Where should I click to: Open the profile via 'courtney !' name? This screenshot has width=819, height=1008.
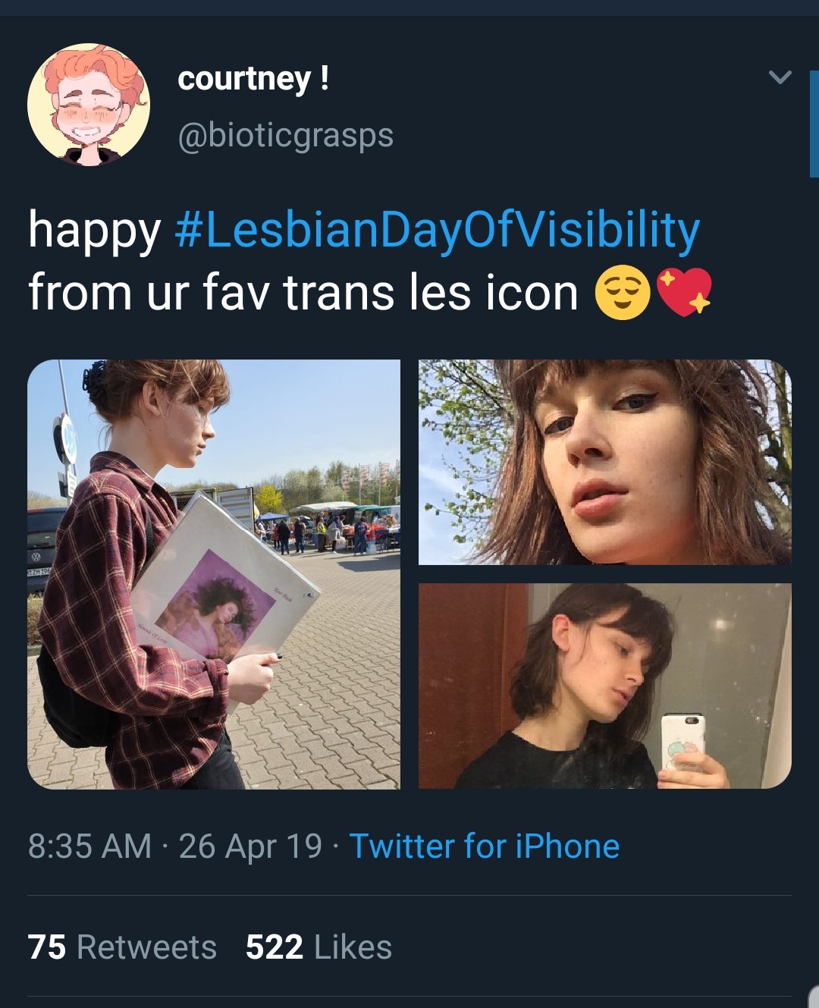click(x=253, y=79)
